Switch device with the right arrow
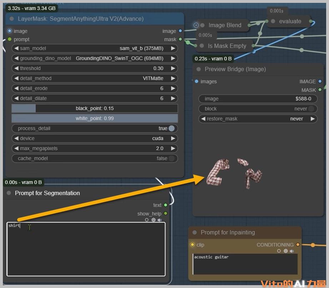Viewport: 329px width, 288px height. click(x=173, y=138)
